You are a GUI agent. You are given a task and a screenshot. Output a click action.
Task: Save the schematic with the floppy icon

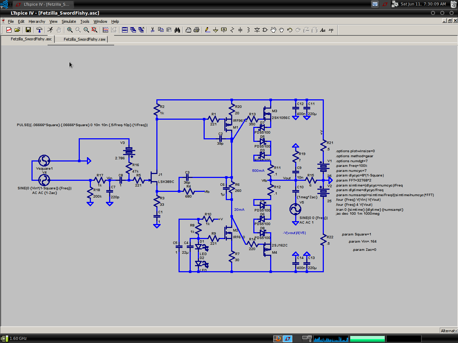pos(28,30)
